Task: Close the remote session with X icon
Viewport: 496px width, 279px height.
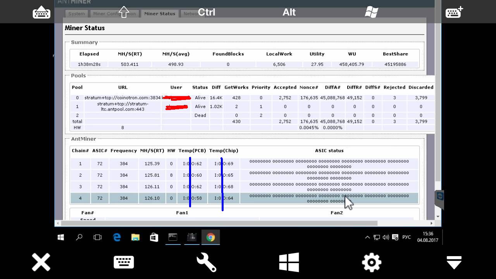Action: [x=41, y=262]
